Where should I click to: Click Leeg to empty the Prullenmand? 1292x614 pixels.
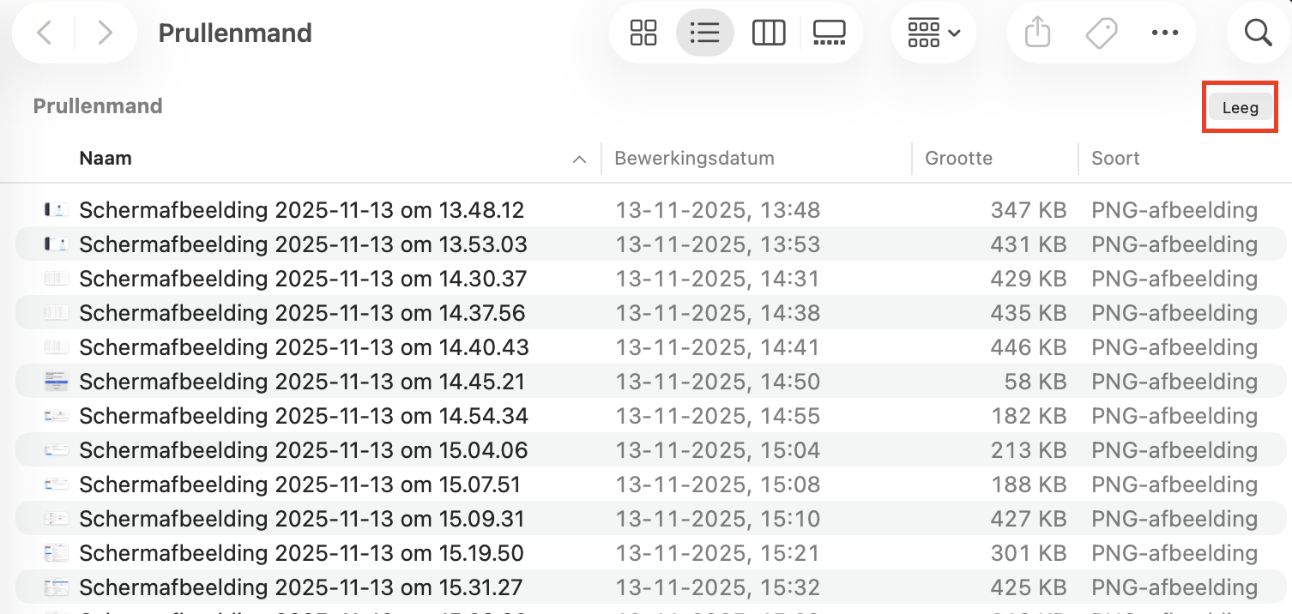[1239, 106]
